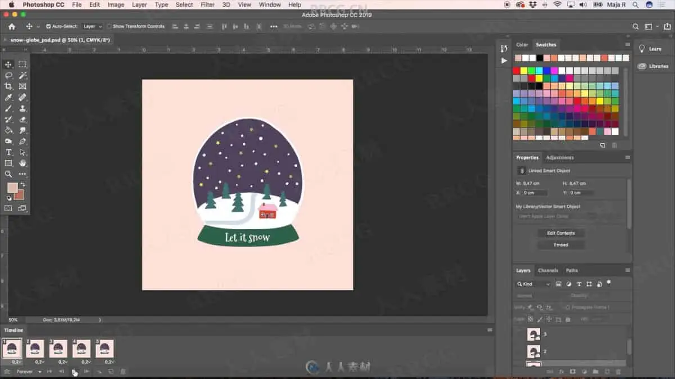Screen dimensions: 675x379
Task: Select the Rectangle shape tool
Action: [x=9, y=163]
